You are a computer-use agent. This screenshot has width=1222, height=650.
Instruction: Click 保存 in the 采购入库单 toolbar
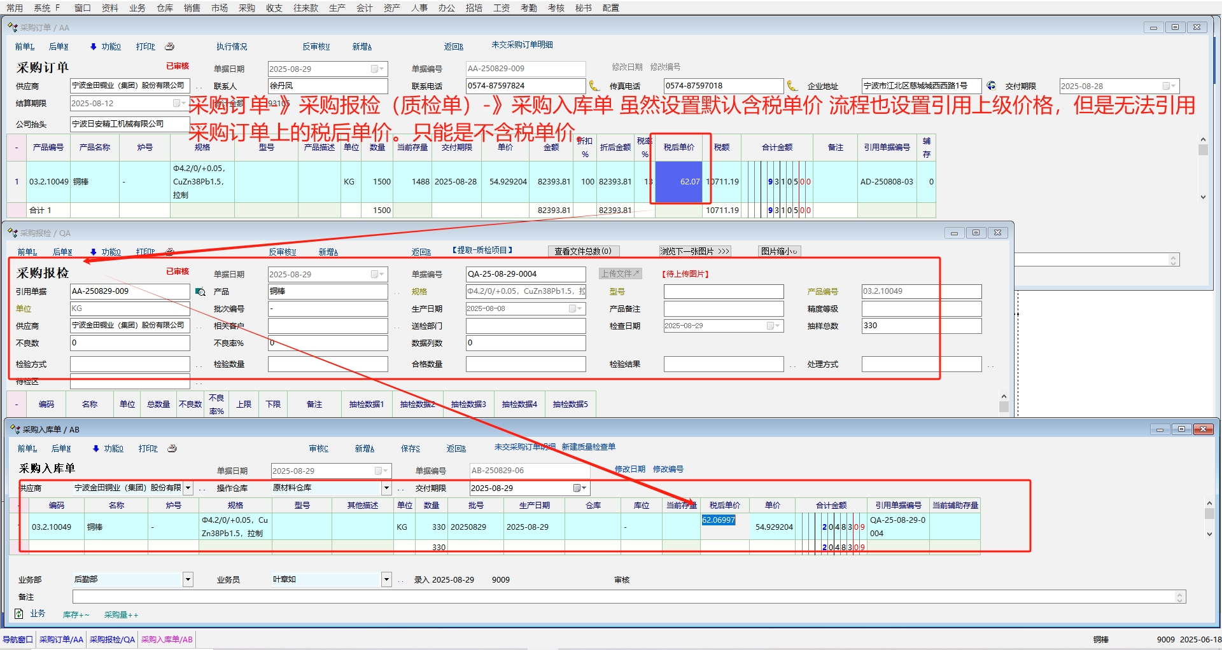[x=410, y=448]
